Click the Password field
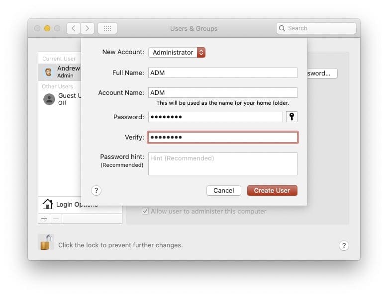The width and height of the screenshot is (388, 297). (x=215, y=117)
